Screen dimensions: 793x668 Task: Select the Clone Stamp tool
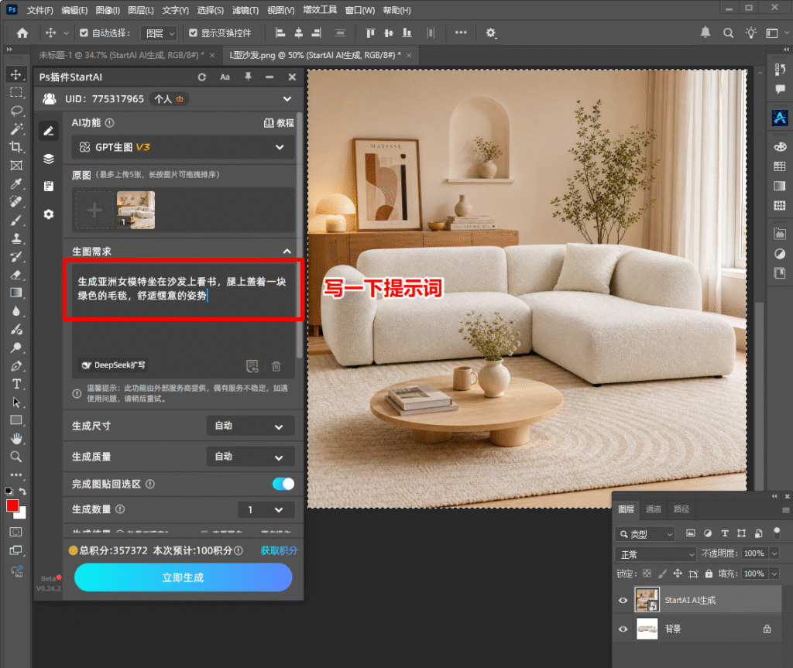click(x=16, y=238)
